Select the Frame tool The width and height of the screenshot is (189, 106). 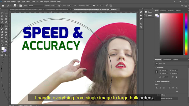(6, 19)
